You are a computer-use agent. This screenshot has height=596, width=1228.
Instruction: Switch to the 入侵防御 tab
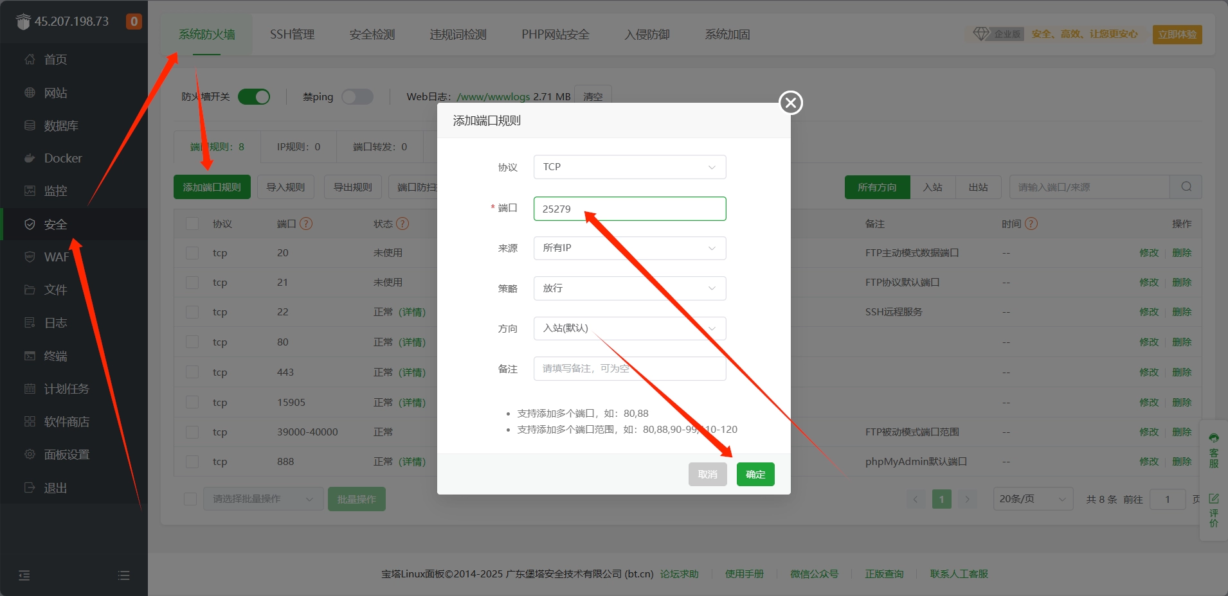pyautogui.click(x=647, y=35)
